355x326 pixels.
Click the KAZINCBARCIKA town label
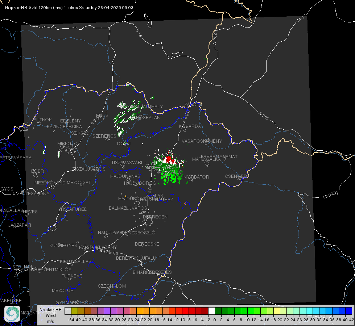click(x=64, y=127)
